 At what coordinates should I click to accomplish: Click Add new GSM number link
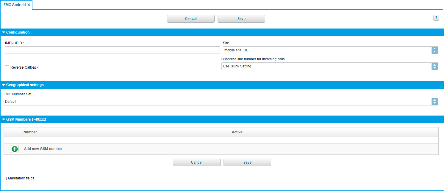(43, 149)
